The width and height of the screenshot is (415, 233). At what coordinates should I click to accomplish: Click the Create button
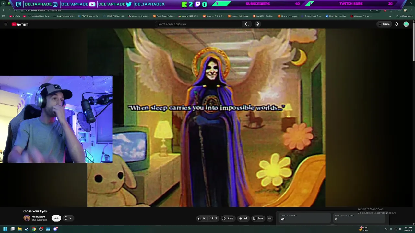coord(384,24)
